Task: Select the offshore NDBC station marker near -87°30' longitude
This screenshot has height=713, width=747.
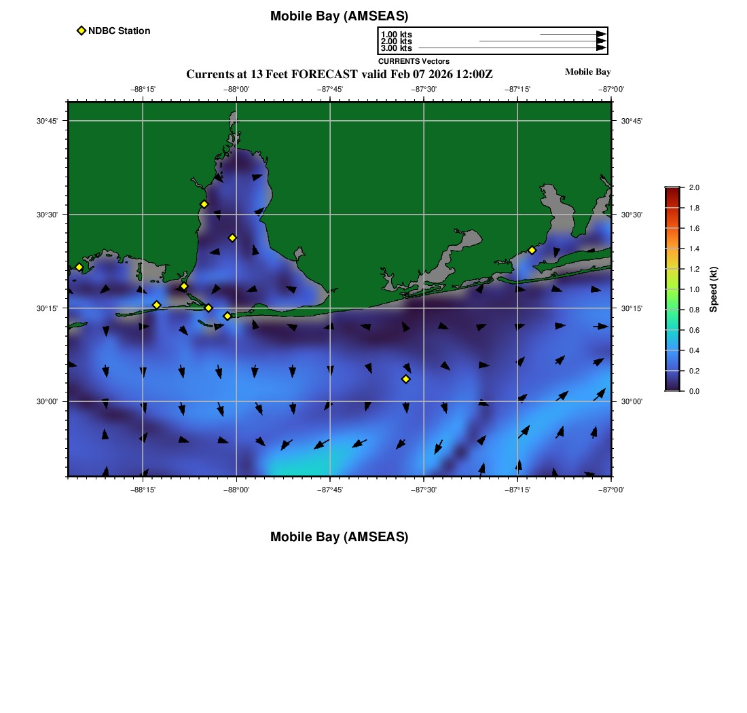Action: (x=406, y=379)
